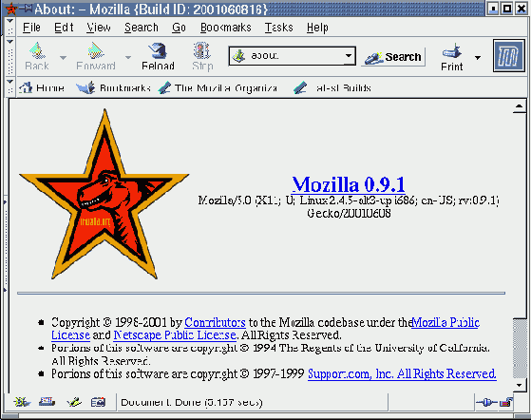531x420 pixels.
Task: Open the Help menu
Action: [x=317, y=28]
